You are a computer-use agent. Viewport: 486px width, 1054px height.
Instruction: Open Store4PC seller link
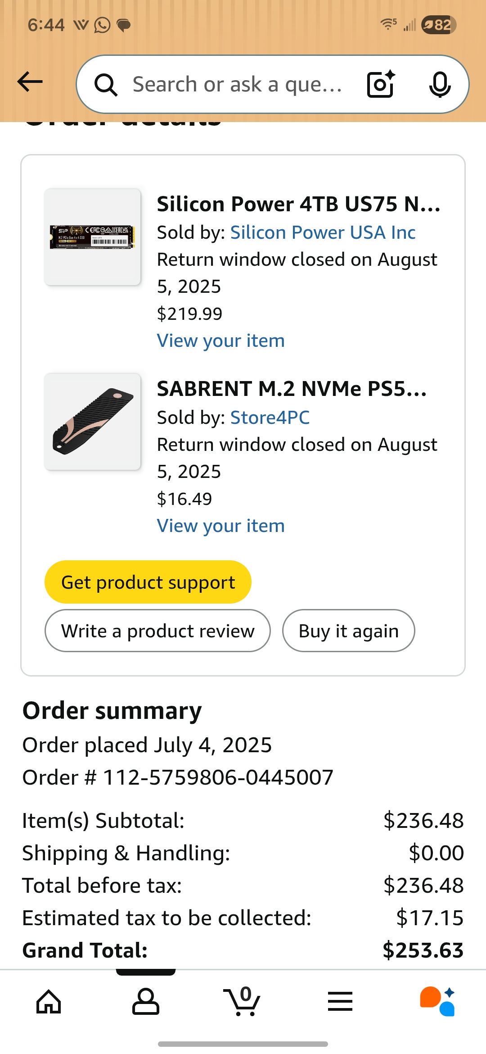[270, 418]
